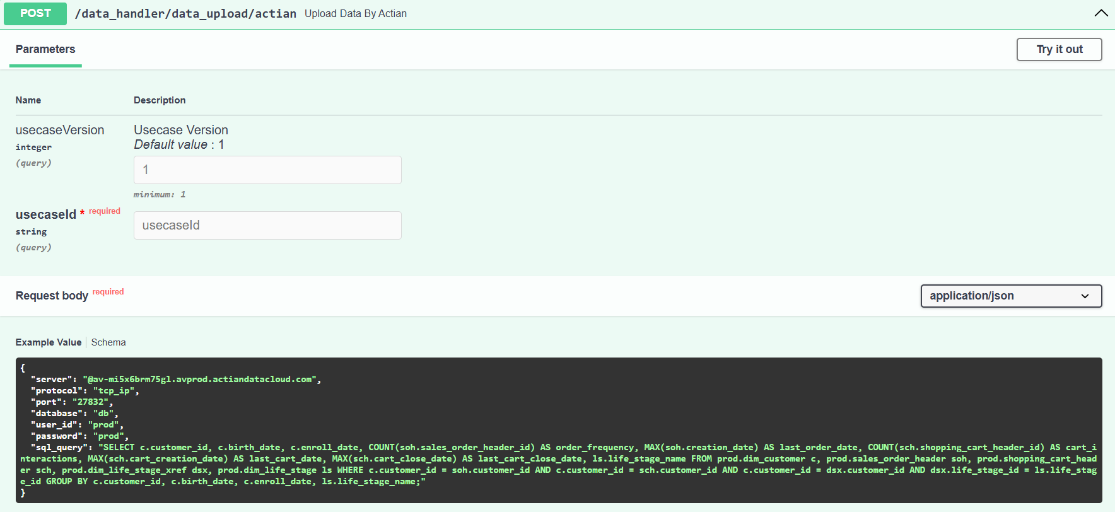Screen dimensions: 1115x512
Task: Click the red required label beside Request body
Action: tap(108, 292)
